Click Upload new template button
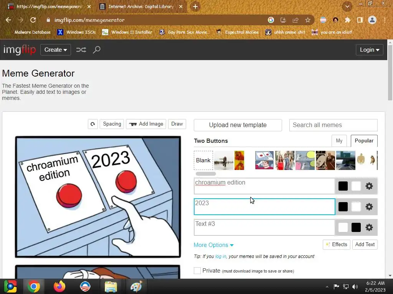393x294 pixels. [238, 125]
